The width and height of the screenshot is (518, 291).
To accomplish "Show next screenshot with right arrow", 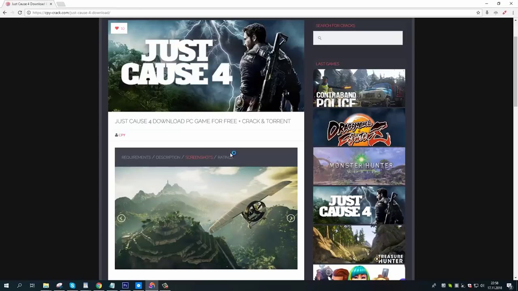I will click(x=291, y=218).
